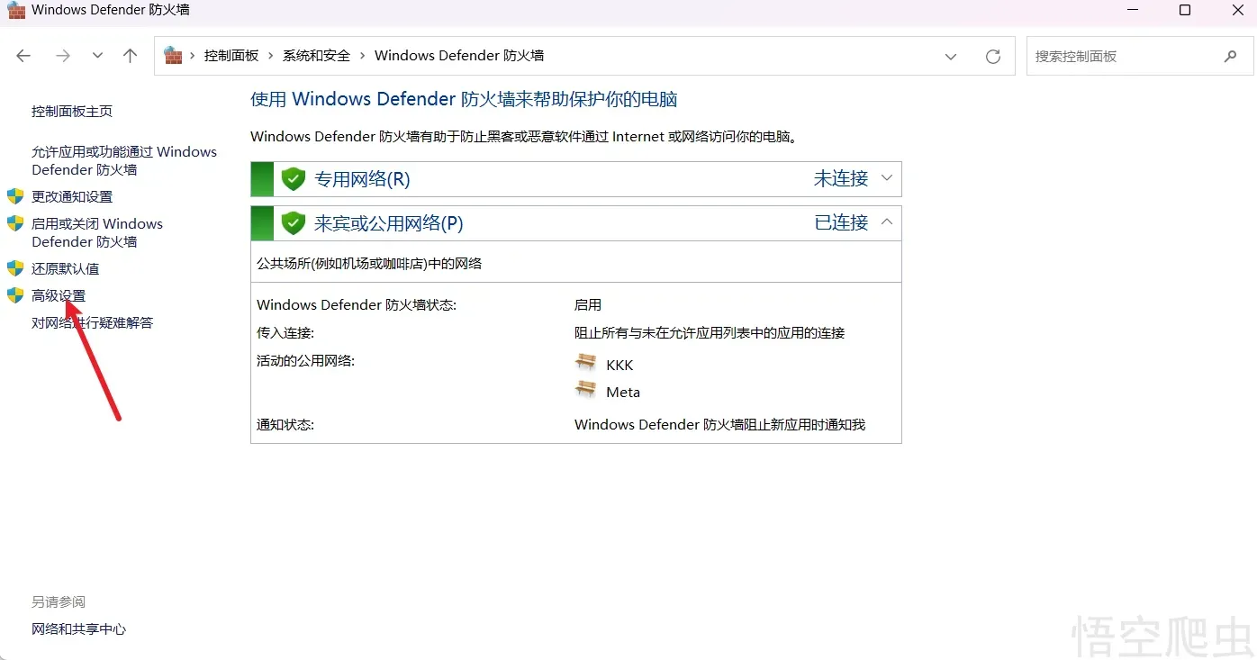Open 启用或关闭 Windows Defender 防火墙 link
The height and width of the screenshot is (660, 1257).
tap(96, 232)
